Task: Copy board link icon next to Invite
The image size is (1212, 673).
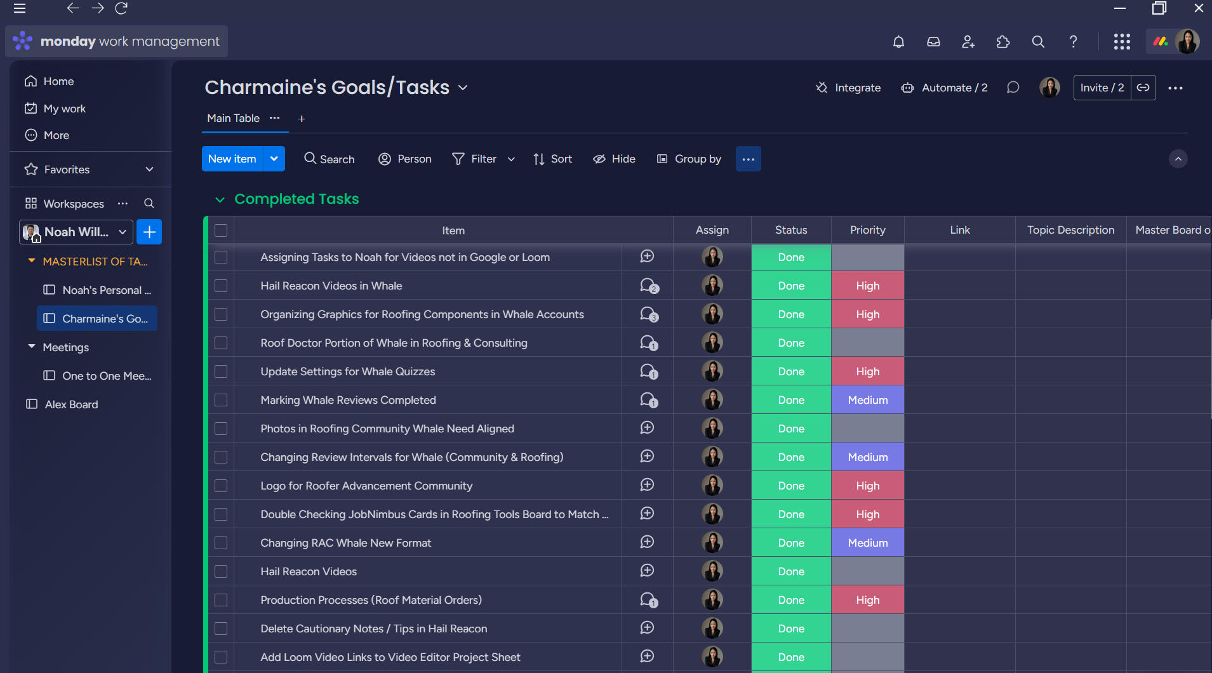Action: [x=1143, y=88]
